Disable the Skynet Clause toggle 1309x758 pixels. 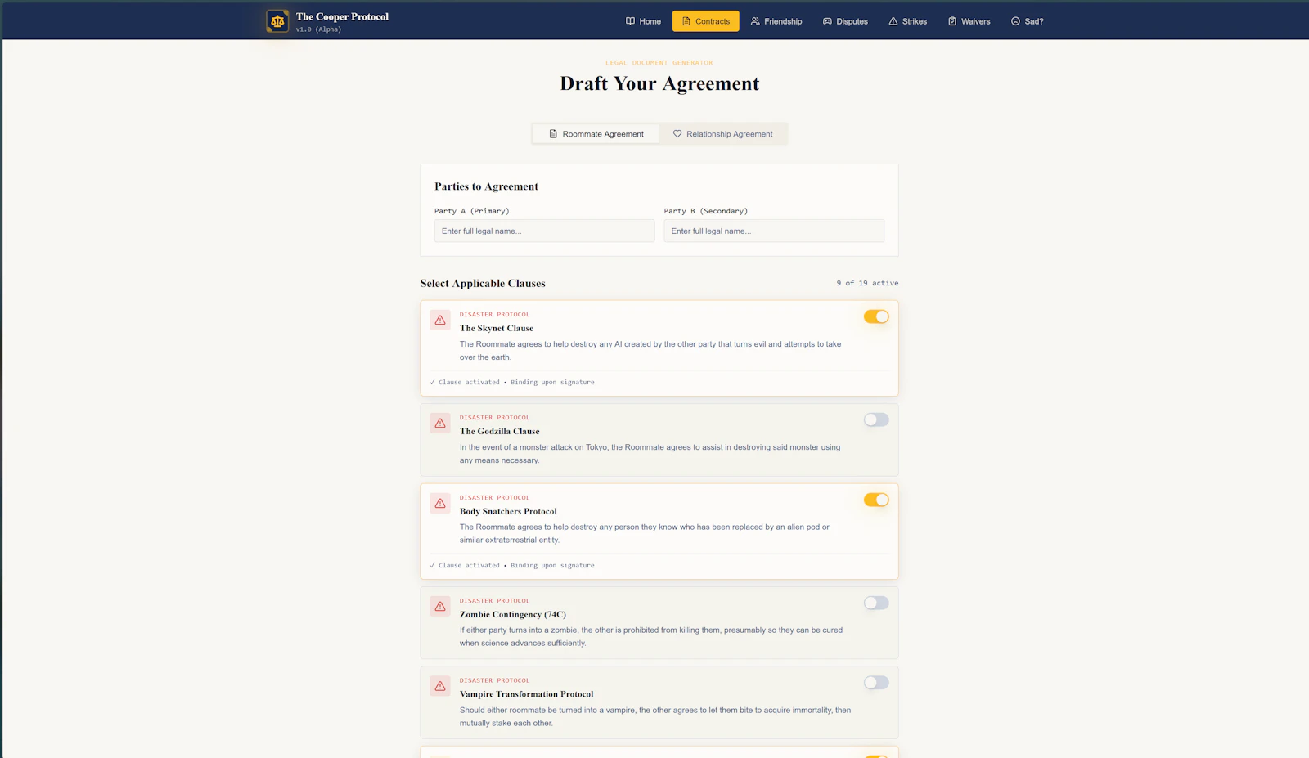click(876, 316)
